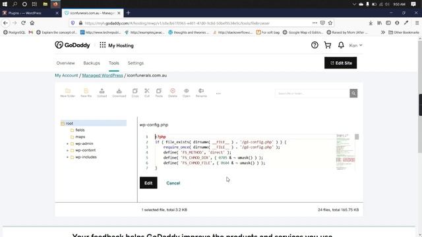Screen dimensions: 422x237
Task: Click the Search file or folder field
Action: pos(312,93)
